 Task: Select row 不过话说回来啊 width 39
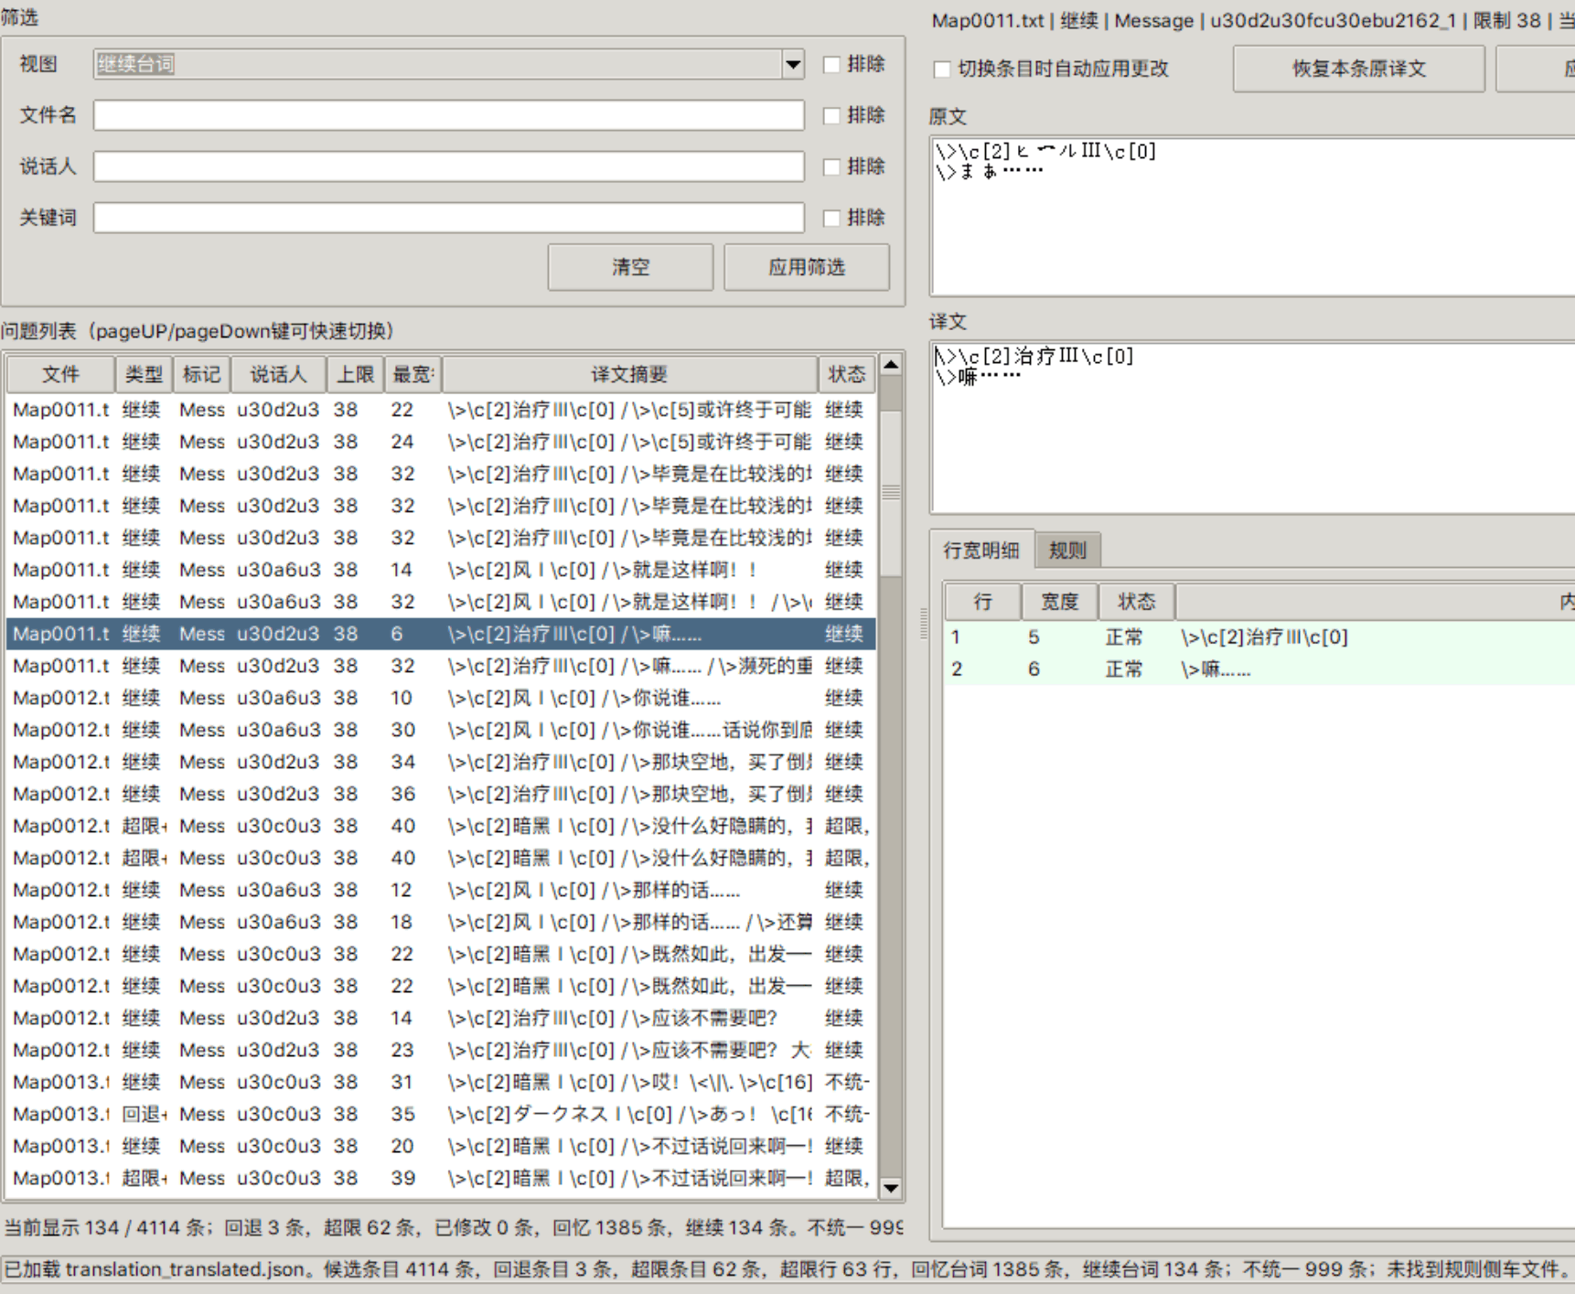tap(441, 1178)
